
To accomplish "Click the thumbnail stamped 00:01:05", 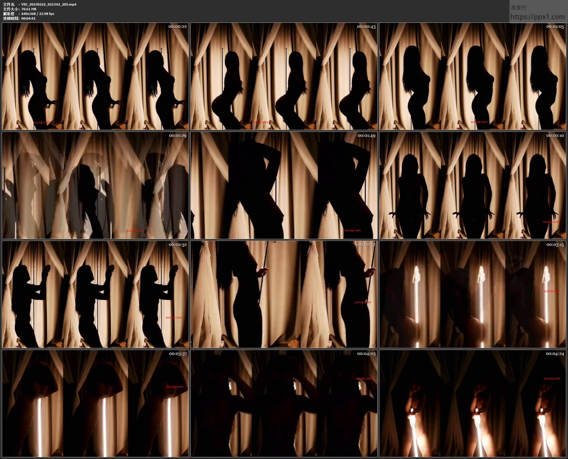I will (x=473, y=76).
